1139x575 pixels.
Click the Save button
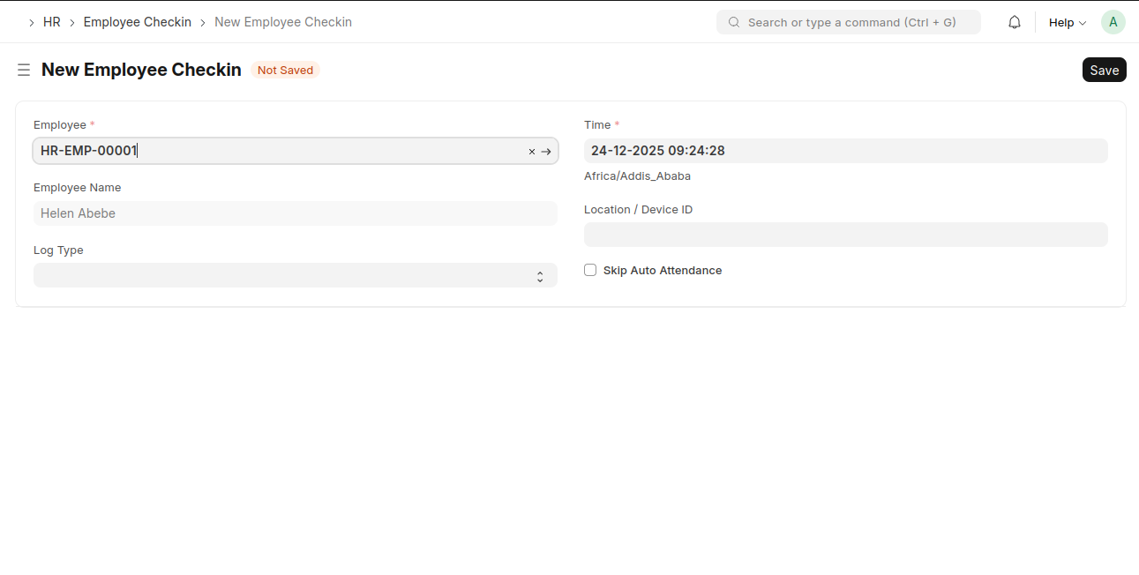tap(1104, 71)
